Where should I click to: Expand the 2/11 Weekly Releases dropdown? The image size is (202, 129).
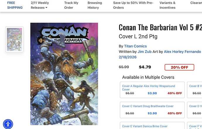tap(40, 5)
